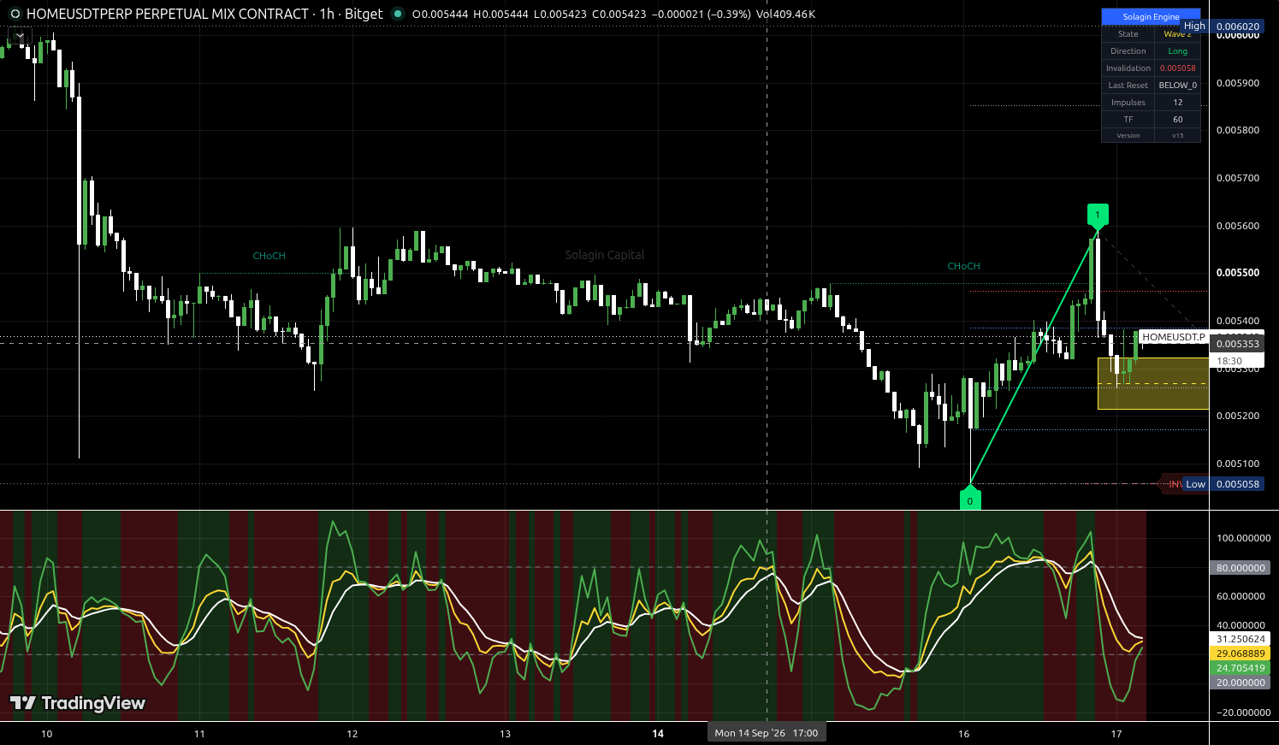Click the Invalidation row label
Screen dimensions: 1279x745
(1128, 68)
